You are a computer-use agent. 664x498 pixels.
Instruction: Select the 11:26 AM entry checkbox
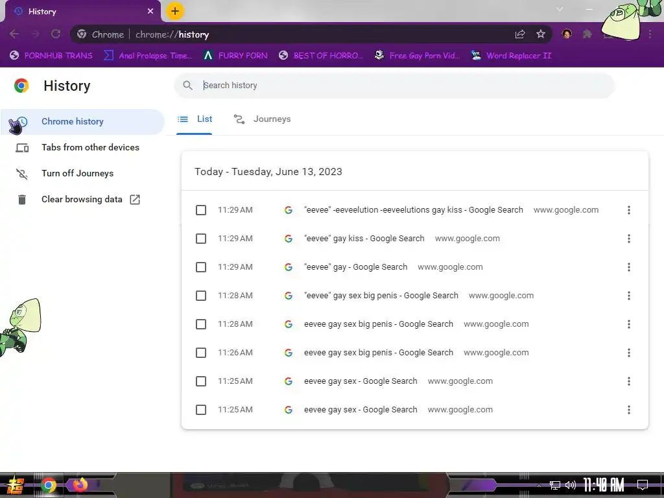[x=201, y=353]
